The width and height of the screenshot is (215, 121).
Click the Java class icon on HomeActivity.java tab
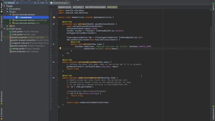click(x=51, y=3)
